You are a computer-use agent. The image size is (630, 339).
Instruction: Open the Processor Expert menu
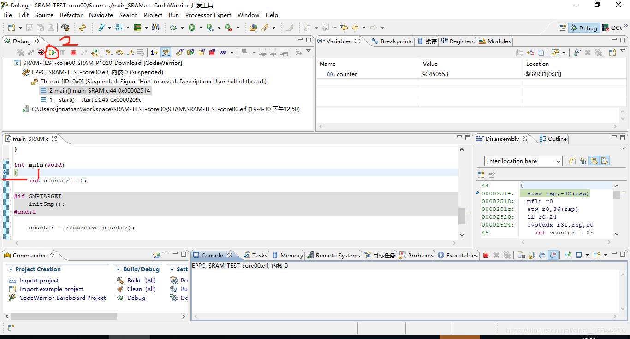(x=208, y=15)
